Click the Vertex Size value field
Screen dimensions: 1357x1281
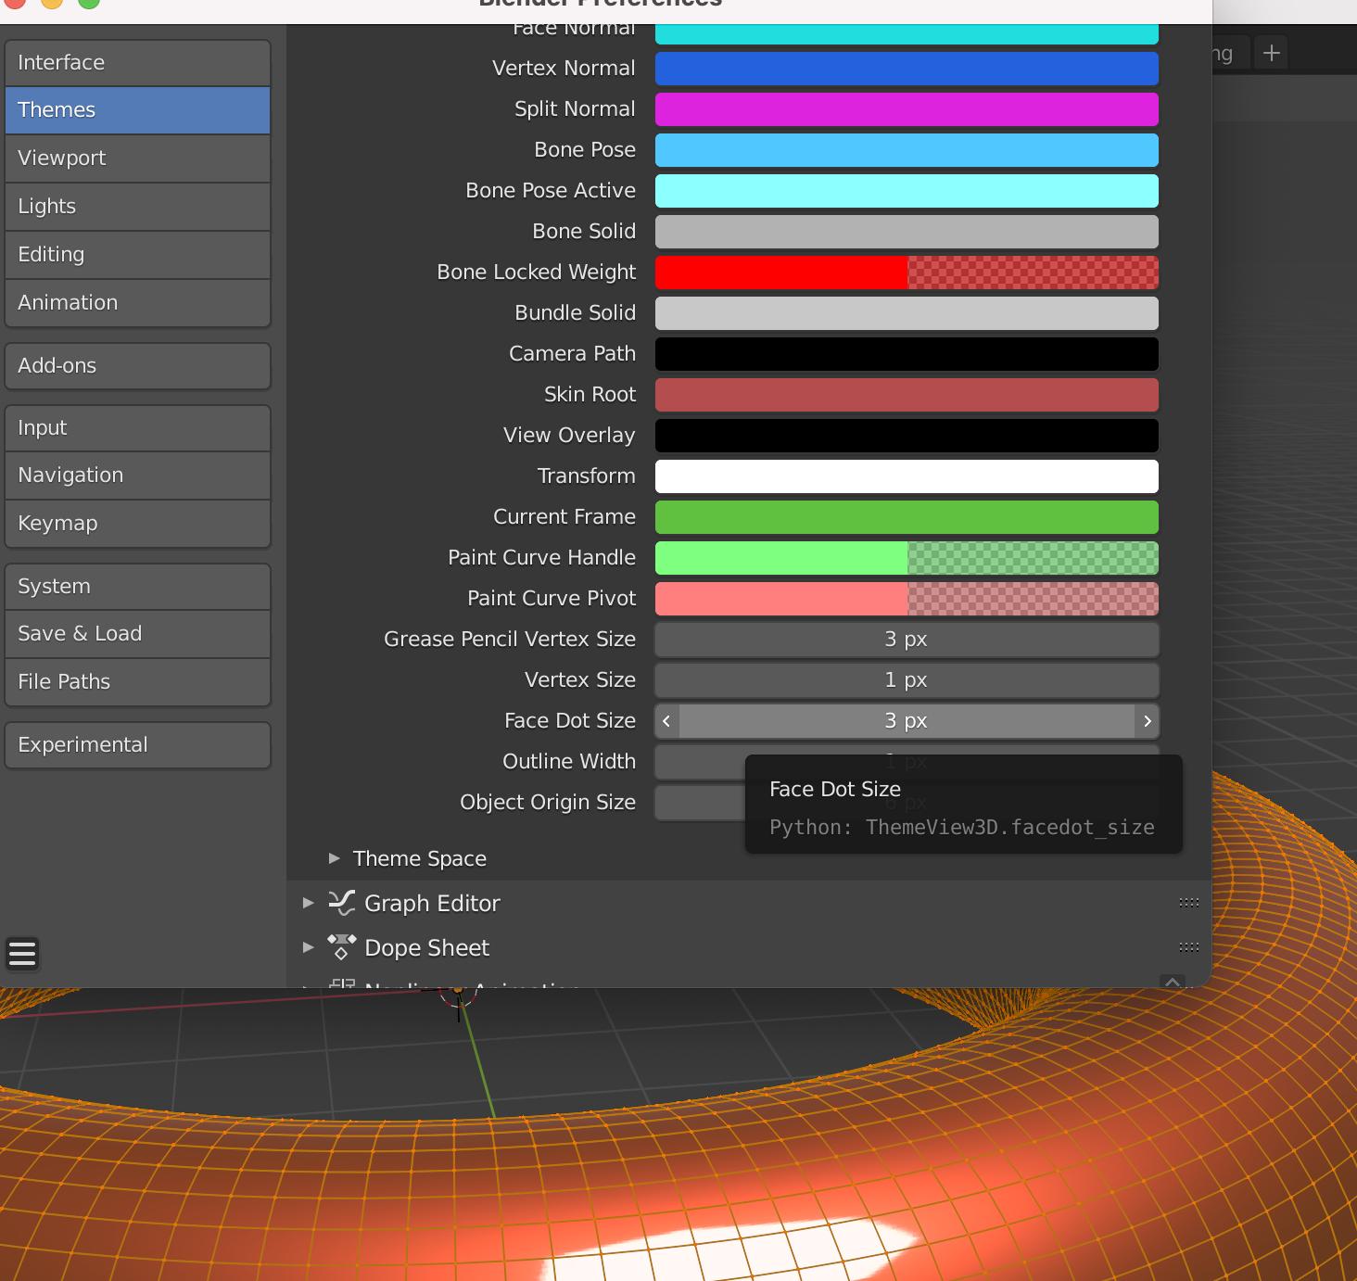906,679
